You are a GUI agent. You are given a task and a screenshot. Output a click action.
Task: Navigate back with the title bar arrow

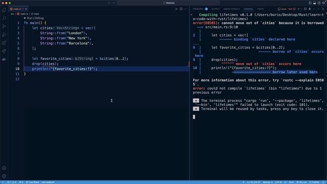point(109,3)
